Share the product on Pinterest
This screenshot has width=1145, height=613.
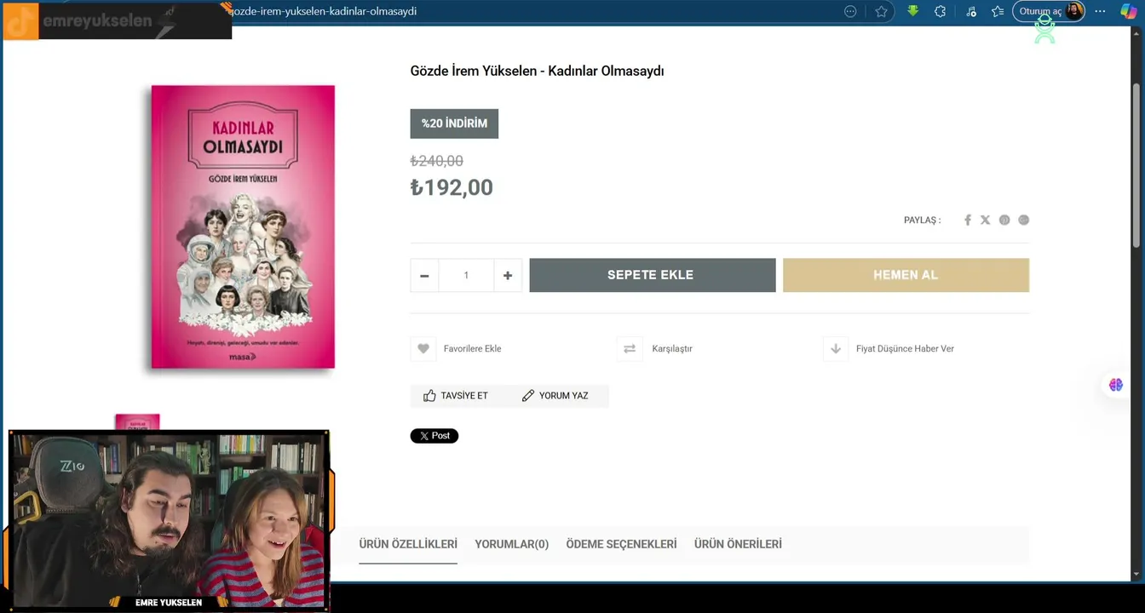click(1004, 220)
